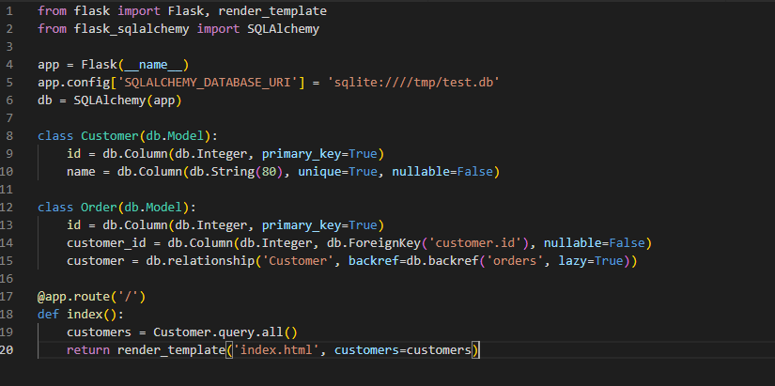Viewport: 775px width, 386px height.
Task: Select line number 8 in the gutter
Action: [8, 135]
